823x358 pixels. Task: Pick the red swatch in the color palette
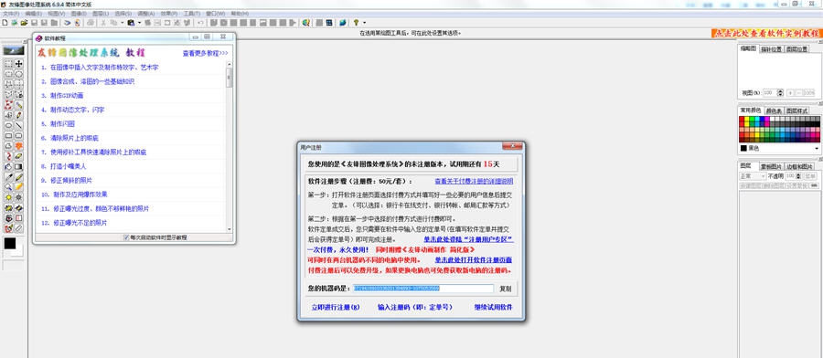(x=743, y=119)
